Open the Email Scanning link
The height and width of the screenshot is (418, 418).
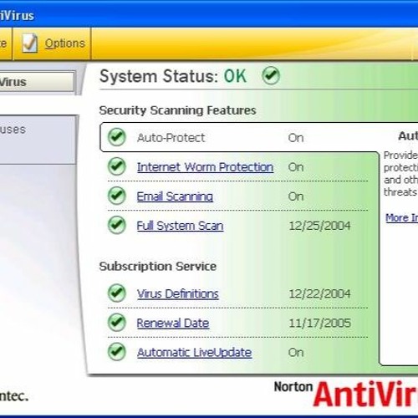click(x=175, y=196)
